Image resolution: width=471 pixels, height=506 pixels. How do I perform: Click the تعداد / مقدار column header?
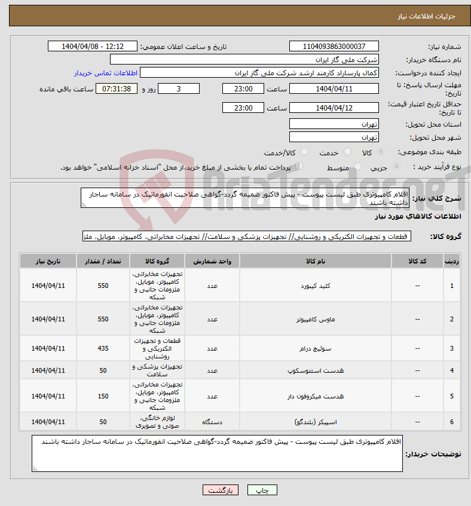pyautogui.click(x=103, y=261)
